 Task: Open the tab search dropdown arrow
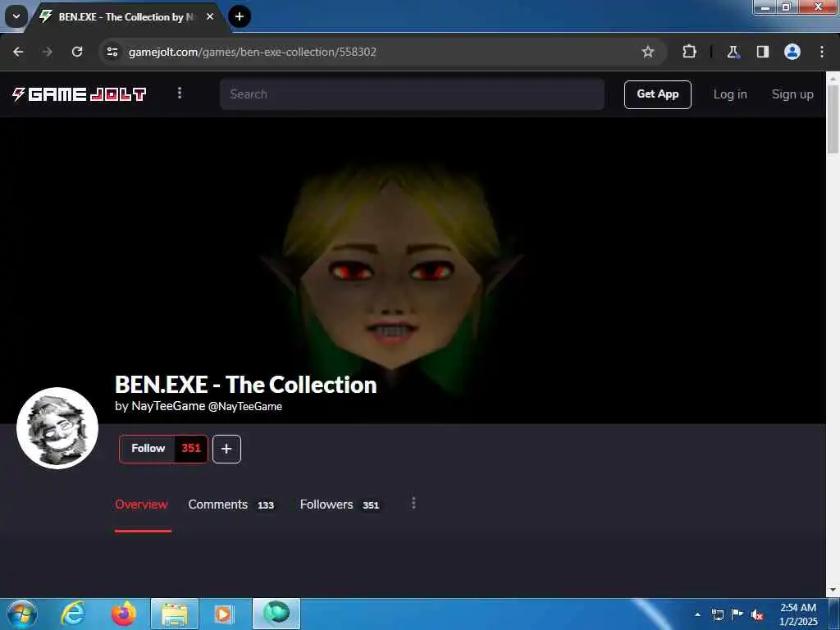(x=16, y=16)
